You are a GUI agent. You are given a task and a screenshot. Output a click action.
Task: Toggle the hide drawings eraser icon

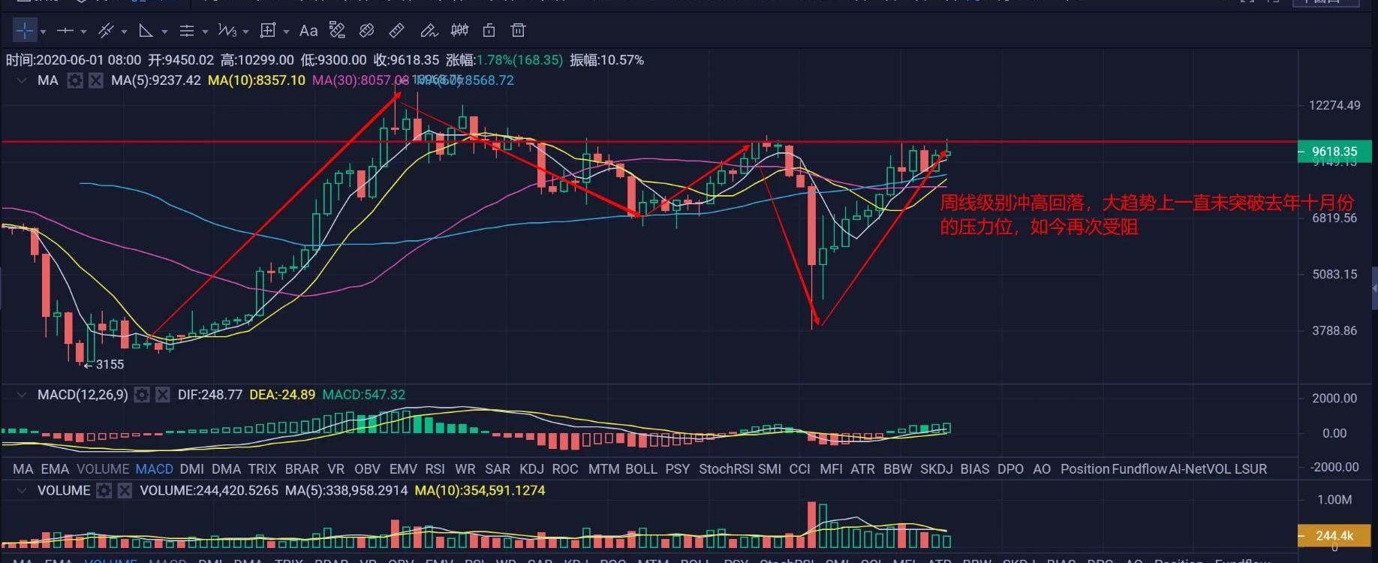click(x=367, y=31)
